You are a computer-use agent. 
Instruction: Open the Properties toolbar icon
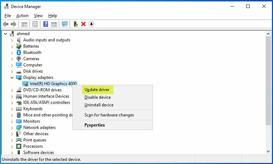[35, 24]
